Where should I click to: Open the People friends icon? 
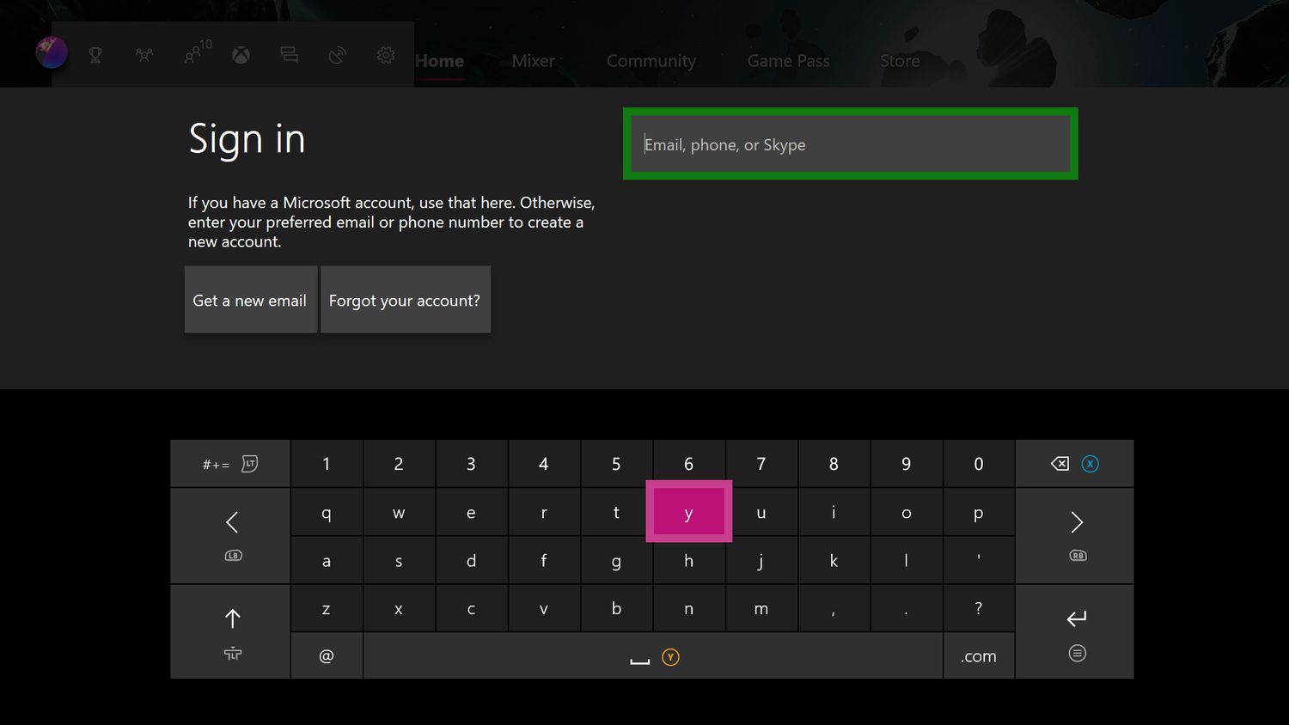coord(144,56)
